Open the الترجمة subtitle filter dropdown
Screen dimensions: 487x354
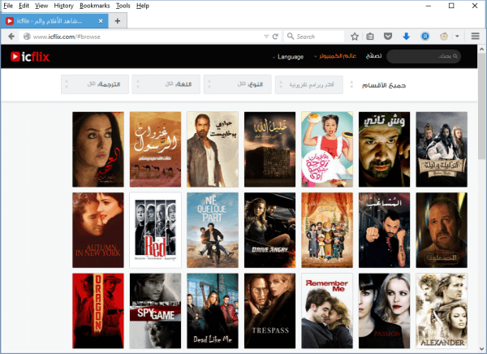pos(95,84)
